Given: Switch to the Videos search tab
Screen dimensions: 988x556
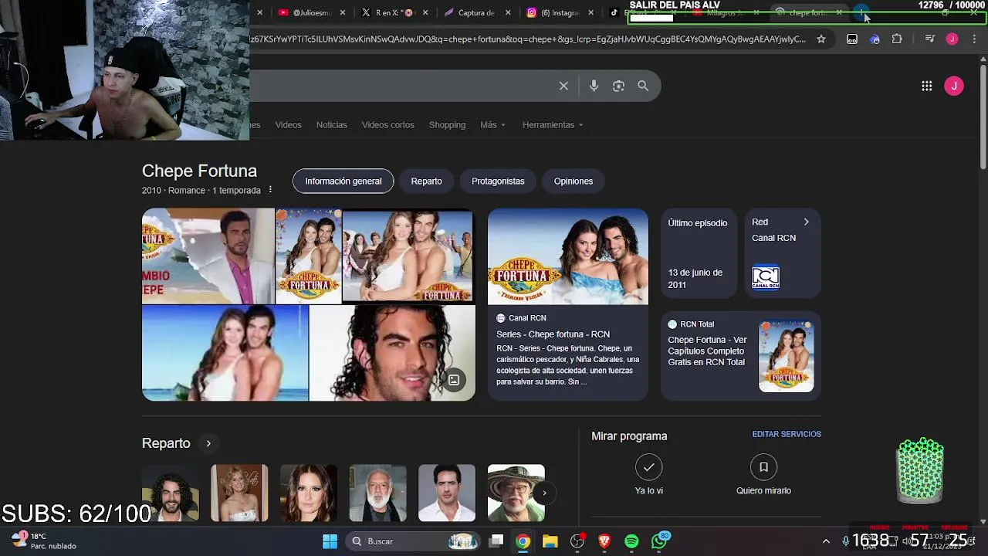Looking at the screenshot, I should point(288,125).
